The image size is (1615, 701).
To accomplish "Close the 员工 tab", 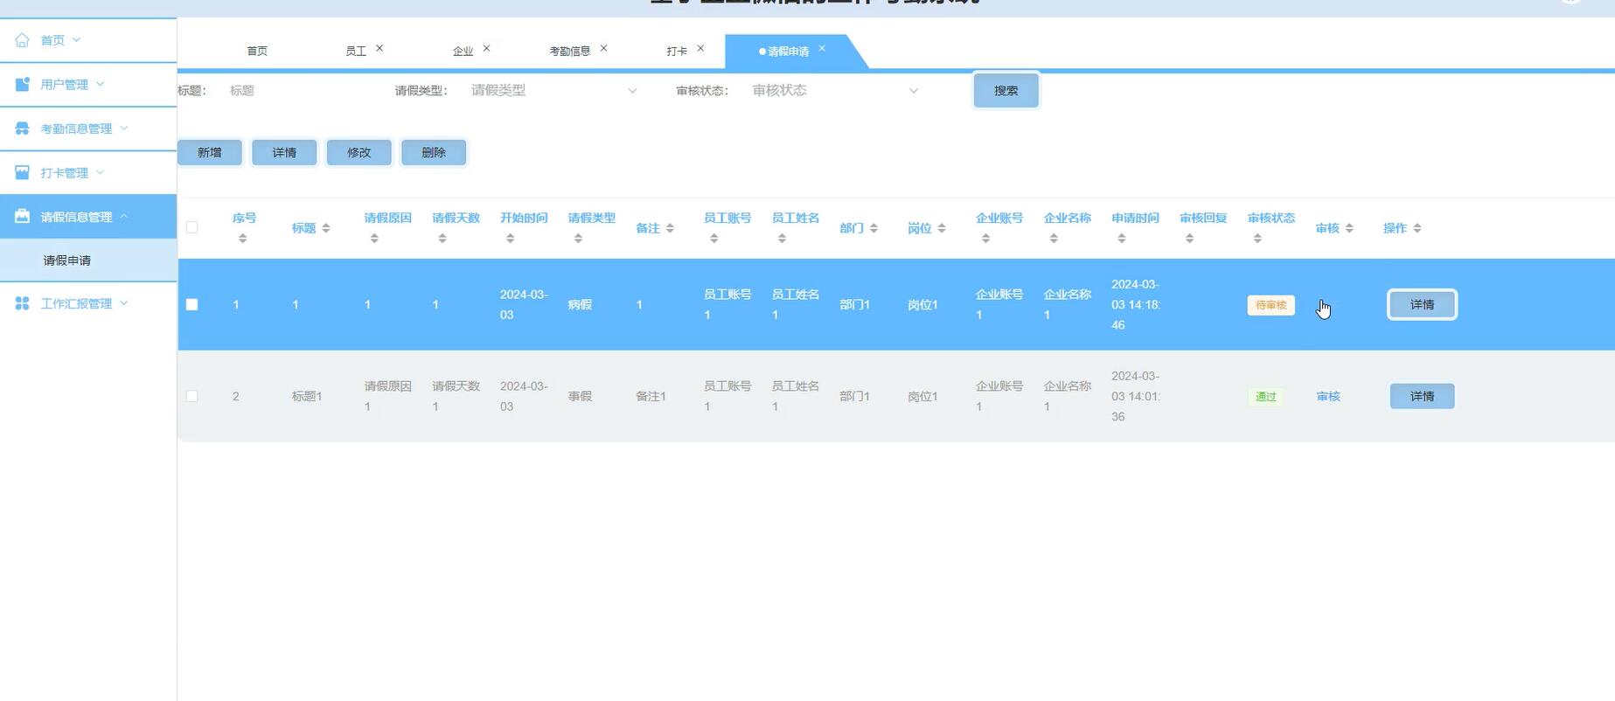I will [379, 48].
